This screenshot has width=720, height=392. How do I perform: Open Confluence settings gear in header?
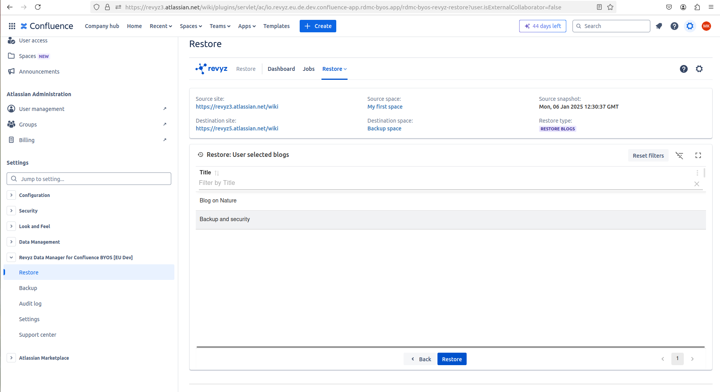click(x=690, y=26)
